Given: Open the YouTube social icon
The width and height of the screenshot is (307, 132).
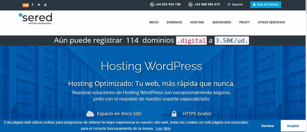Looking at the screenshot, I should [x=45, y=5].
